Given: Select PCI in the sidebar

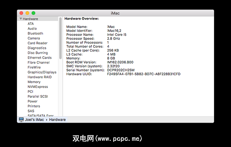Looking at the screenshot, I should coord(30,91).
